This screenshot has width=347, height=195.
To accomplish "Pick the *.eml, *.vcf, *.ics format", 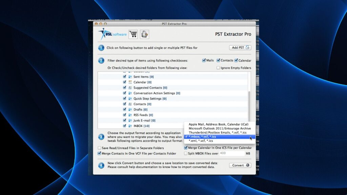I will point(201,141).
